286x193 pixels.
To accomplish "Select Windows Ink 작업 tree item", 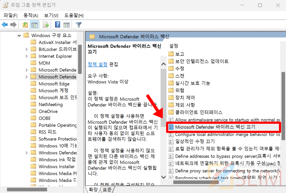I will [53, 160].
